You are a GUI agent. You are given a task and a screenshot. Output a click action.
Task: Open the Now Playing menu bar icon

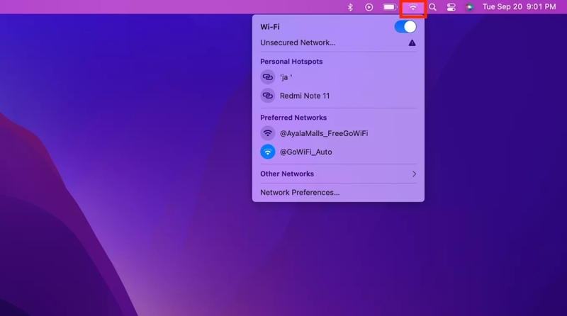click(x=369, y=7)
